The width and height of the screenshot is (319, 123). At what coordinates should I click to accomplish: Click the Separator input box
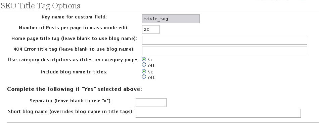[151, 103]
